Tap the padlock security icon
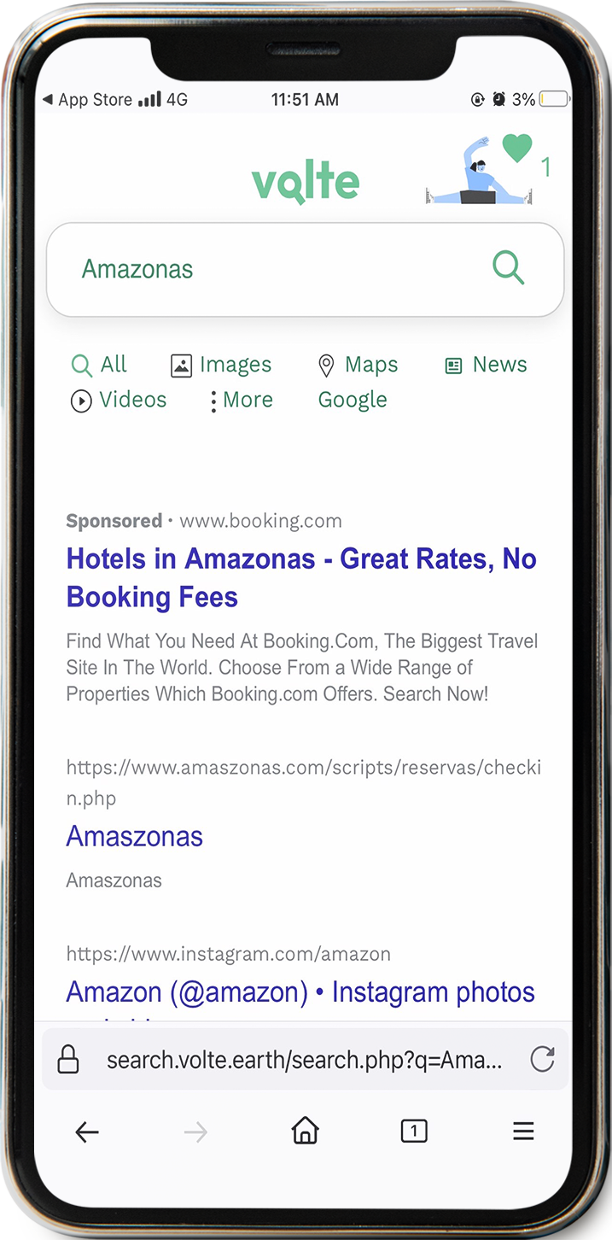Image resolution: width=612 pixels, height=1240 pixels. (67, 1060)
